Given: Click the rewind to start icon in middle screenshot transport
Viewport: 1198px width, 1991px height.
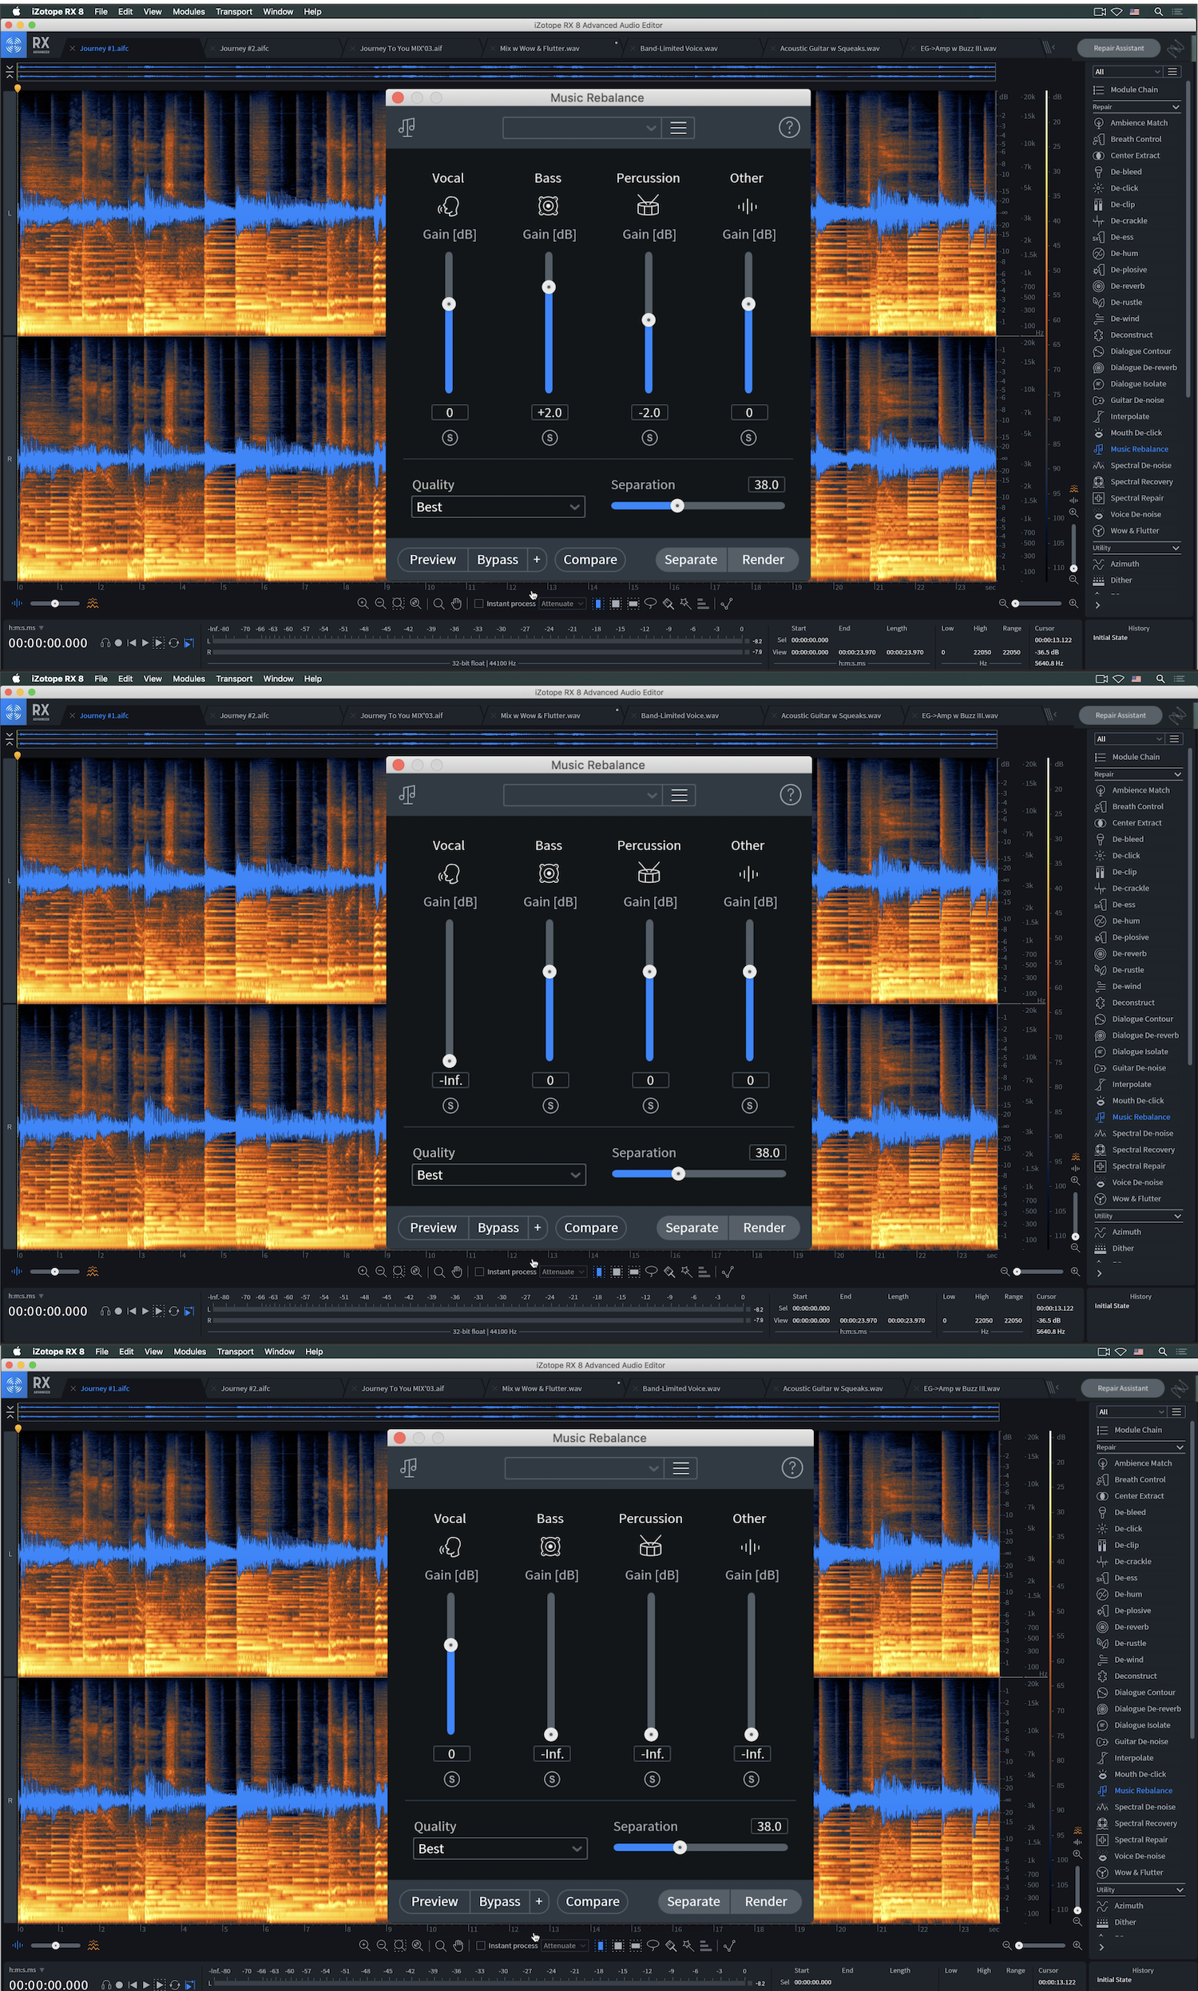Looking at the screenshot, I should (x=132, y=1311).
